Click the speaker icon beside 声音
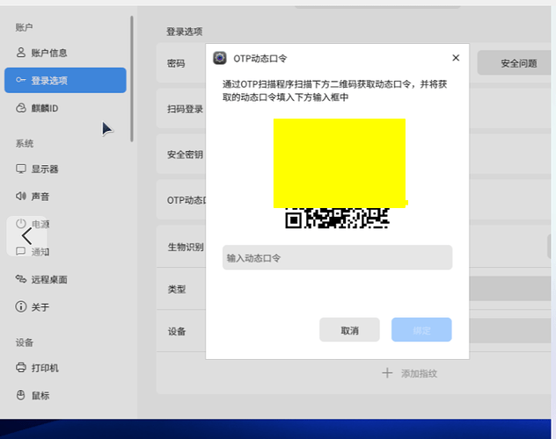The height and width of the screenshot is (439, 556). [21, 196]
